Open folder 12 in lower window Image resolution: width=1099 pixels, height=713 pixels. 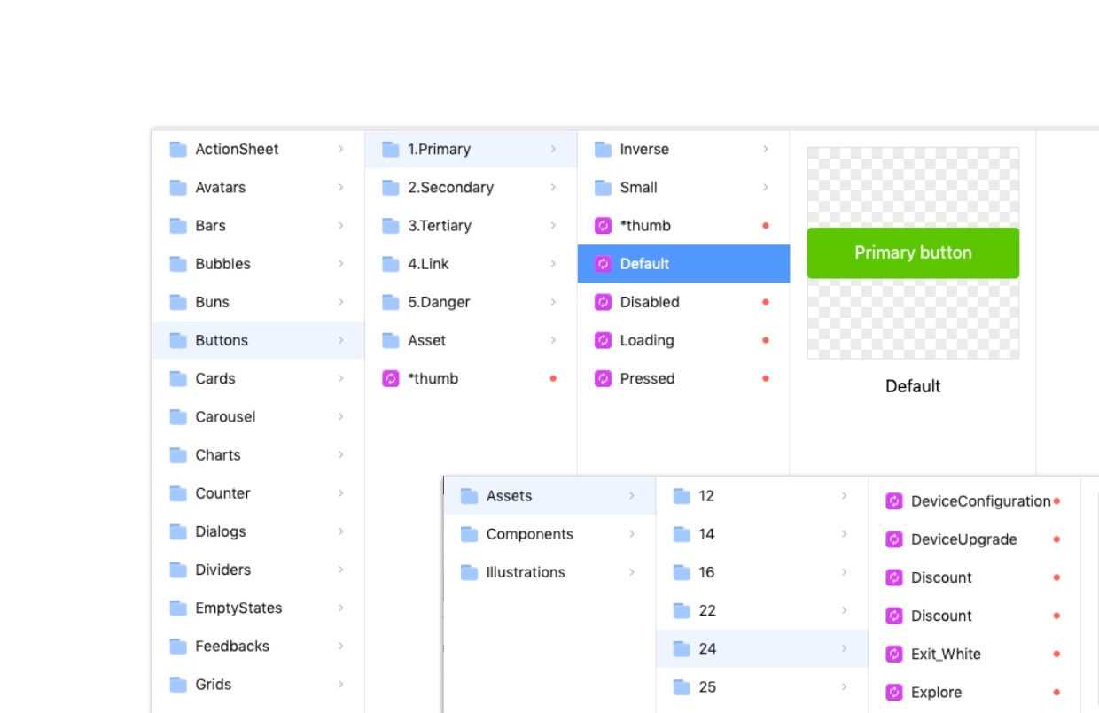(761, 496)
